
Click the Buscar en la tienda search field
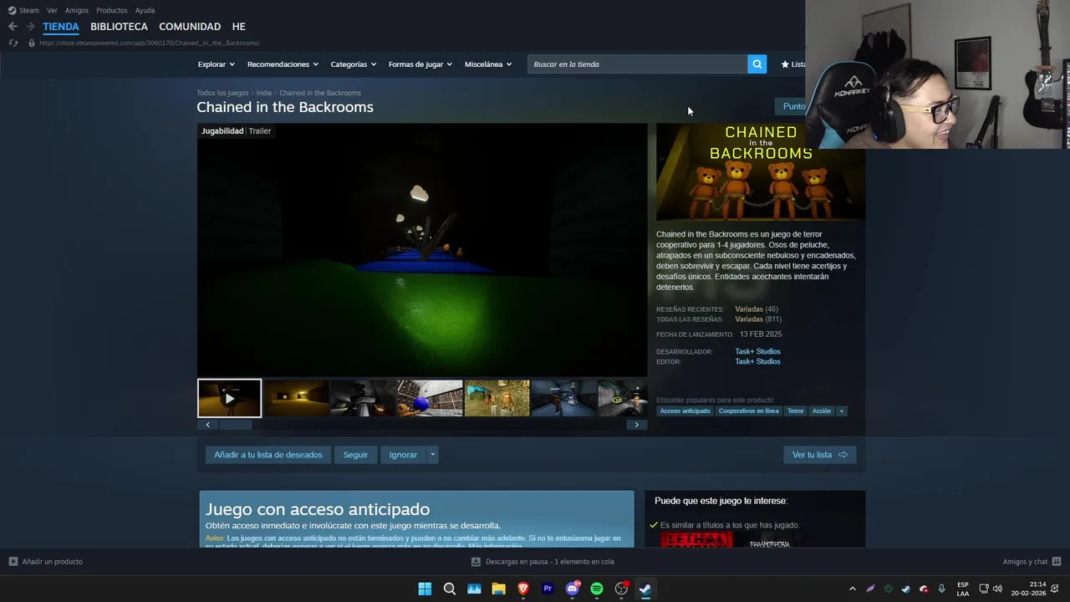click(637, 64)
